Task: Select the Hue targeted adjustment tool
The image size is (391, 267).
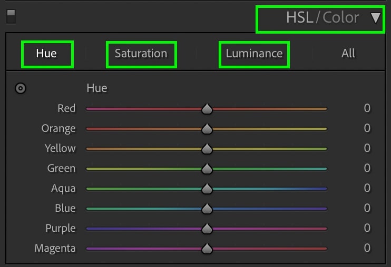Action: coord(21,88)
